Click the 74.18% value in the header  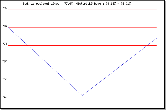pos(111,4)
